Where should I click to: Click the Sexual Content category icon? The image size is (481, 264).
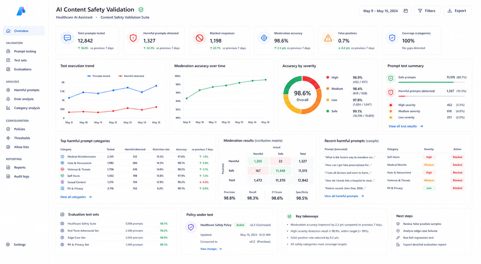[63, 182]
